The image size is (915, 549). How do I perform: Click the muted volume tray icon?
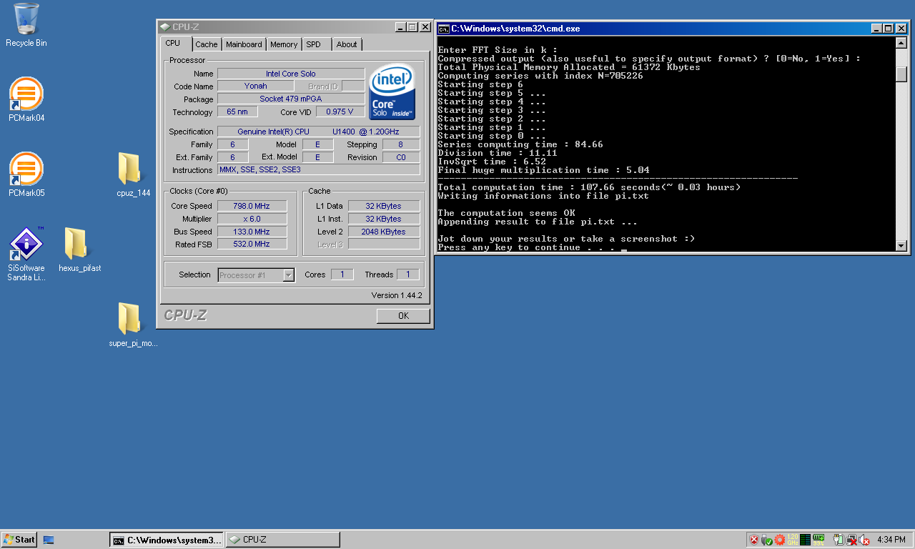[864, 540]
